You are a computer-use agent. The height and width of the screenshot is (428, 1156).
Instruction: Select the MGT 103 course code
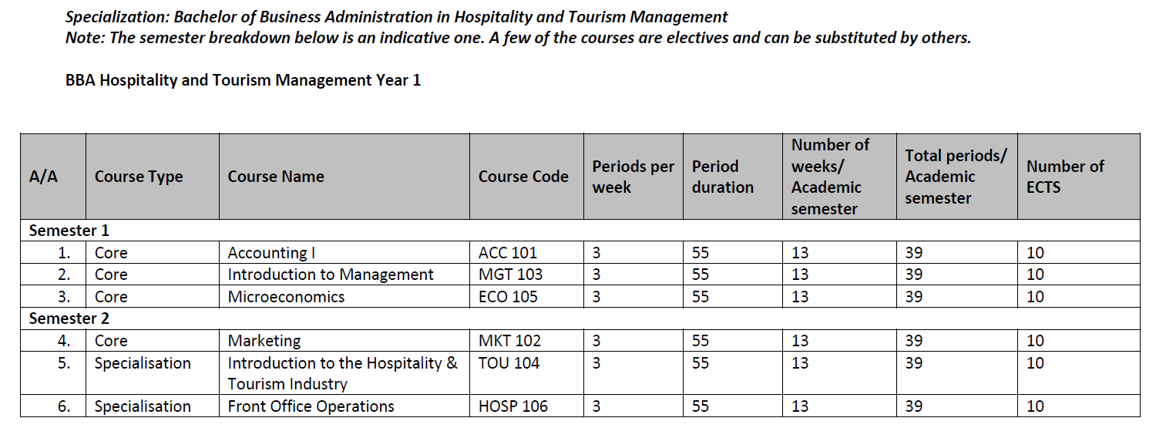click(x=510, y=275)
